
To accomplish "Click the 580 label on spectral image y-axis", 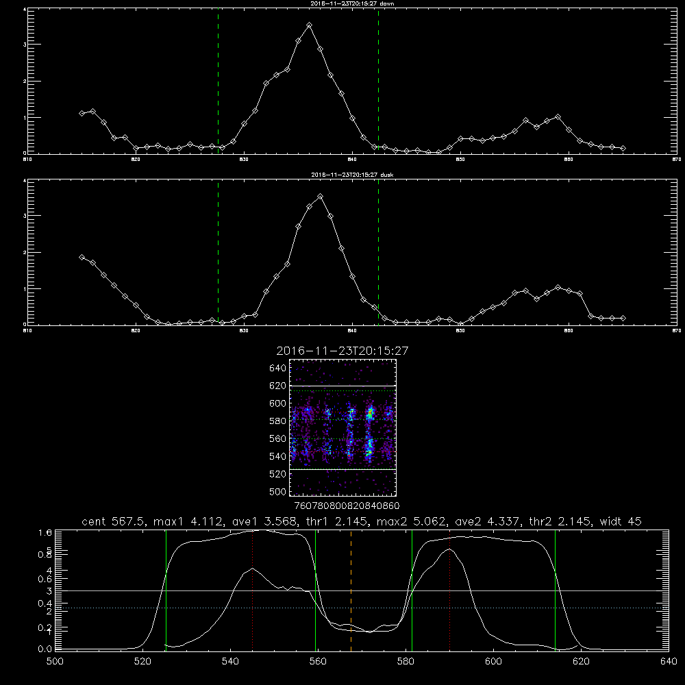I will coord(278,421).
